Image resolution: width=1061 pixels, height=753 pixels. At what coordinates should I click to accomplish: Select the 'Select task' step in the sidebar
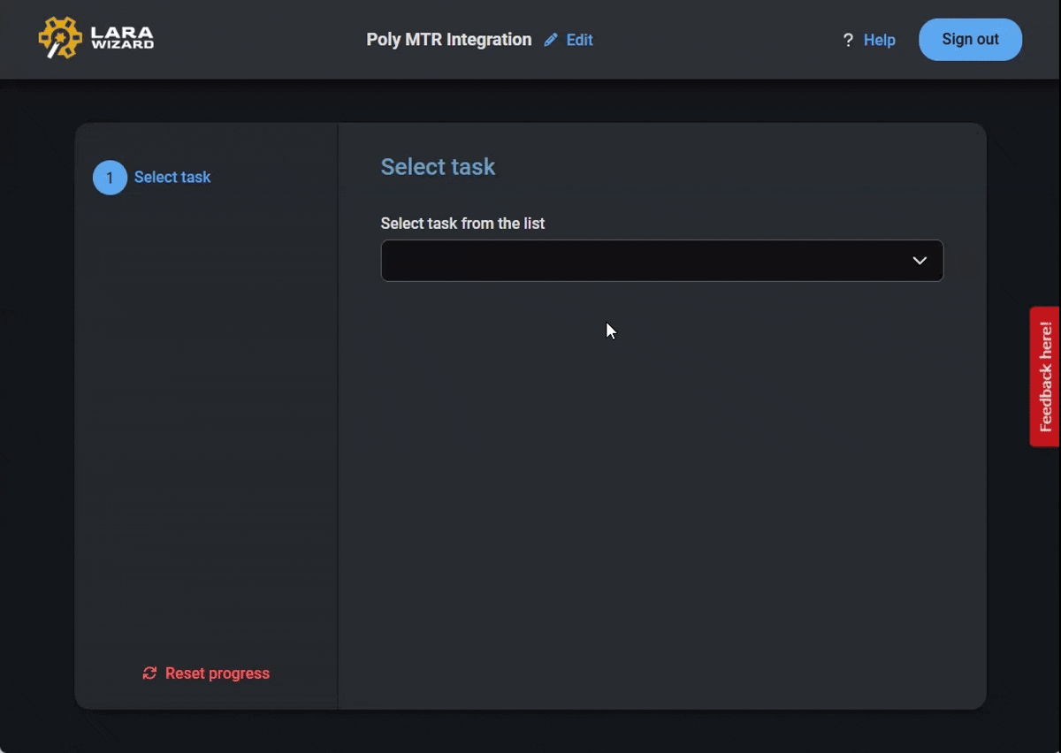[172, 177]
